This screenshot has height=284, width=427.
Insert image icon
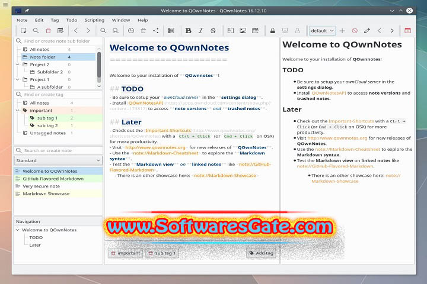click(243, 31)
